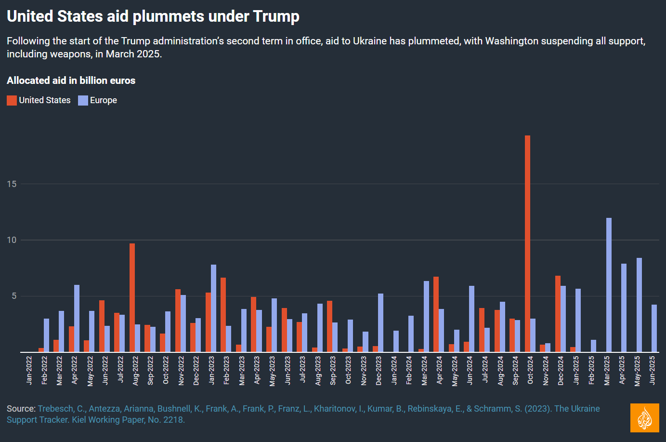
Task: Click the blue Jan-2023 Europe bar
Action: (x=213, y=308)
